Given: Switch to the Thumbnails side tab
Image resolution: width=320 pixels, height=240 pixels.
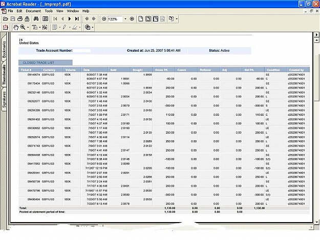Looking at the screenshot, I should tap(4, 75).
